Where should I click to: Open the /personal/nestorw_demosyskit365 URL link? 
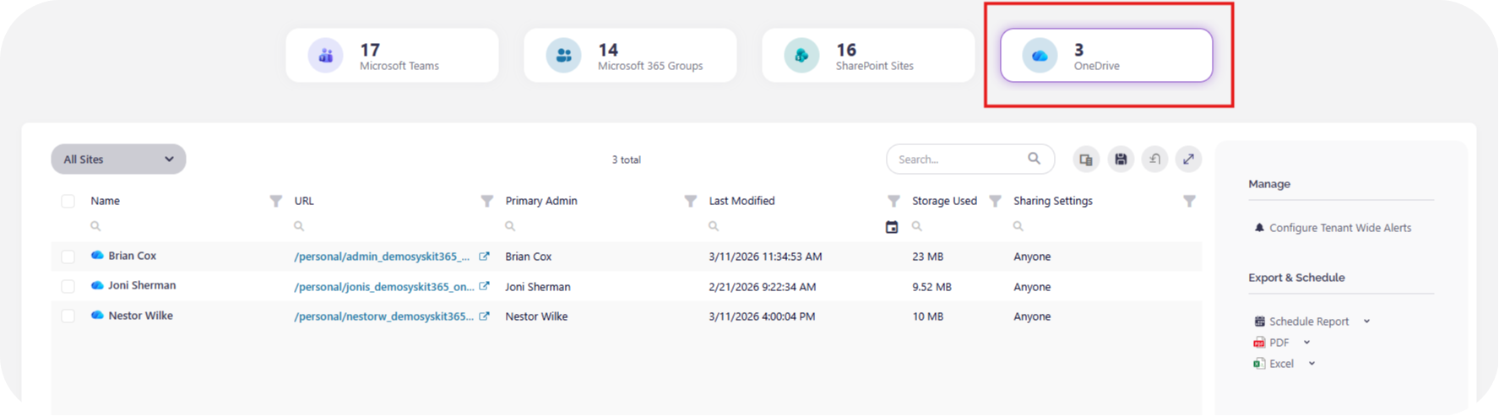[383, 316]
